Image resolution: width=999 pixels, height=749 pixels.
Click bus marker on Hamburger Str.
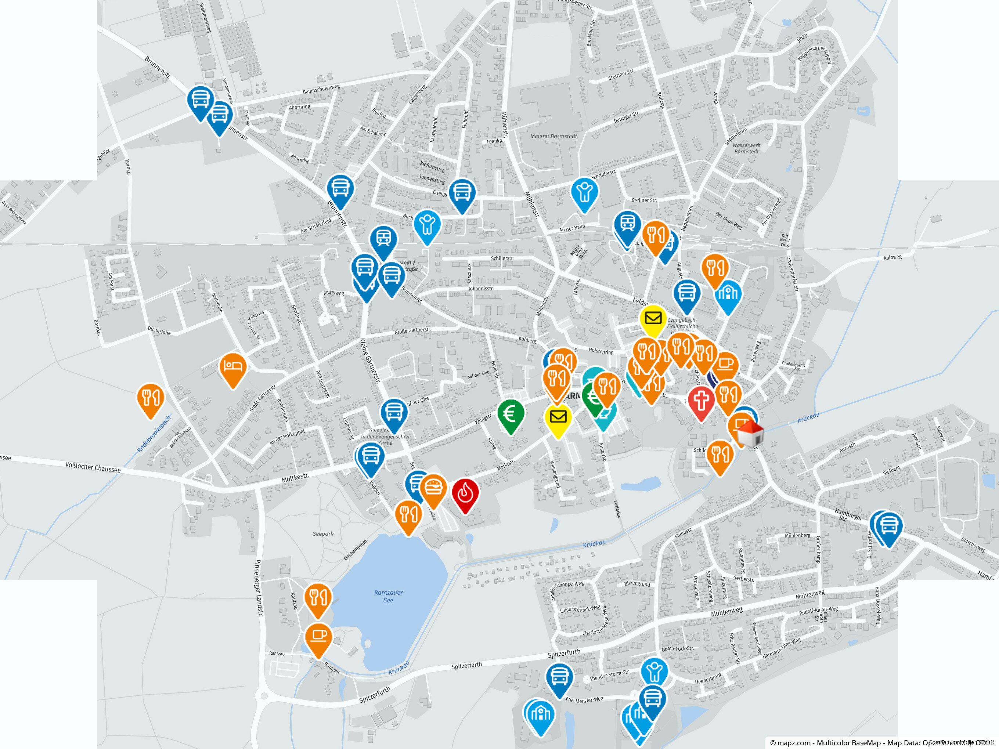point(888,529)
